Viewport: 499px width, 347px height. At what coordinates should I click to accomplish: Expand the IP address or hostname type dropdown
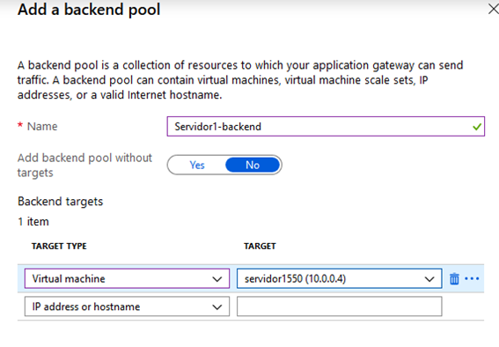pyautogui.click(x=127, y=306)
